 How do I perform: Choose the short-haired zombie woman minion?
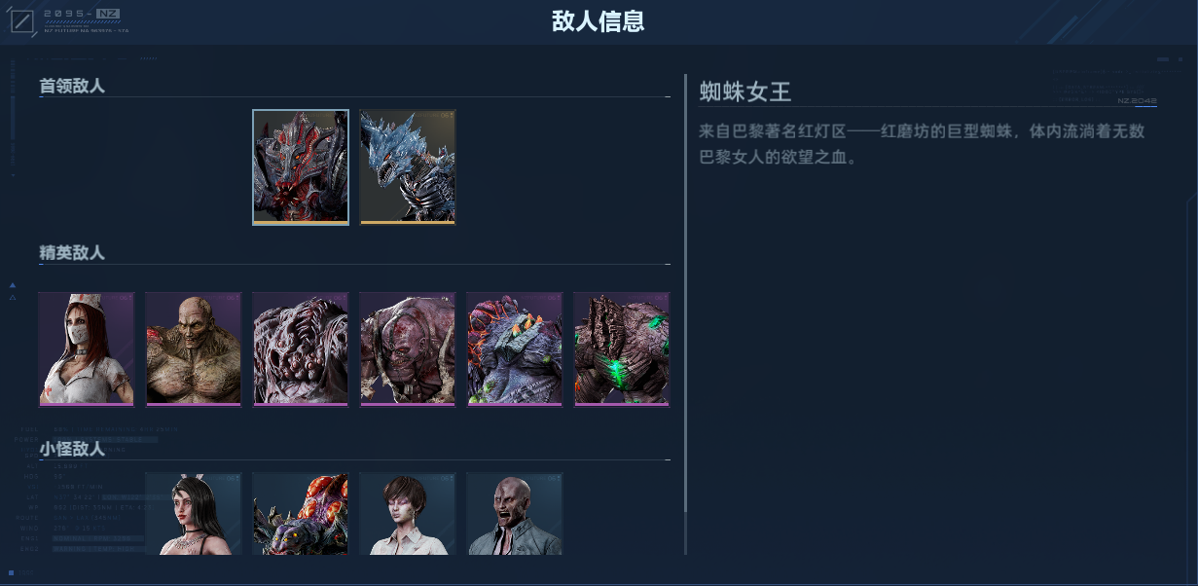pos(408,514)
